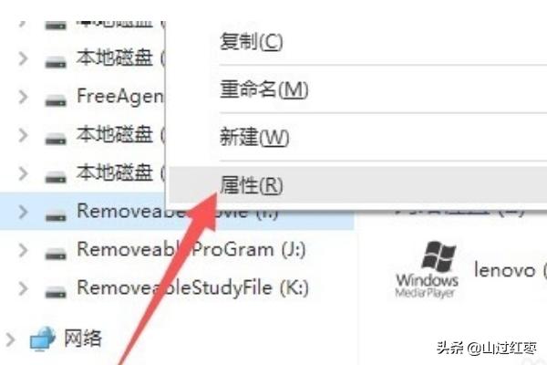Image resolution: width=547 pixels, height=365 pixels.
Task: Open the 新建(W) context menu entry
Action: (254, 137)
